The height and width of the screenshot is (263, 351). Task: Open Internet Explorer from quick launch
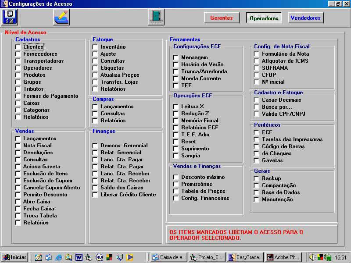point(58,257)
